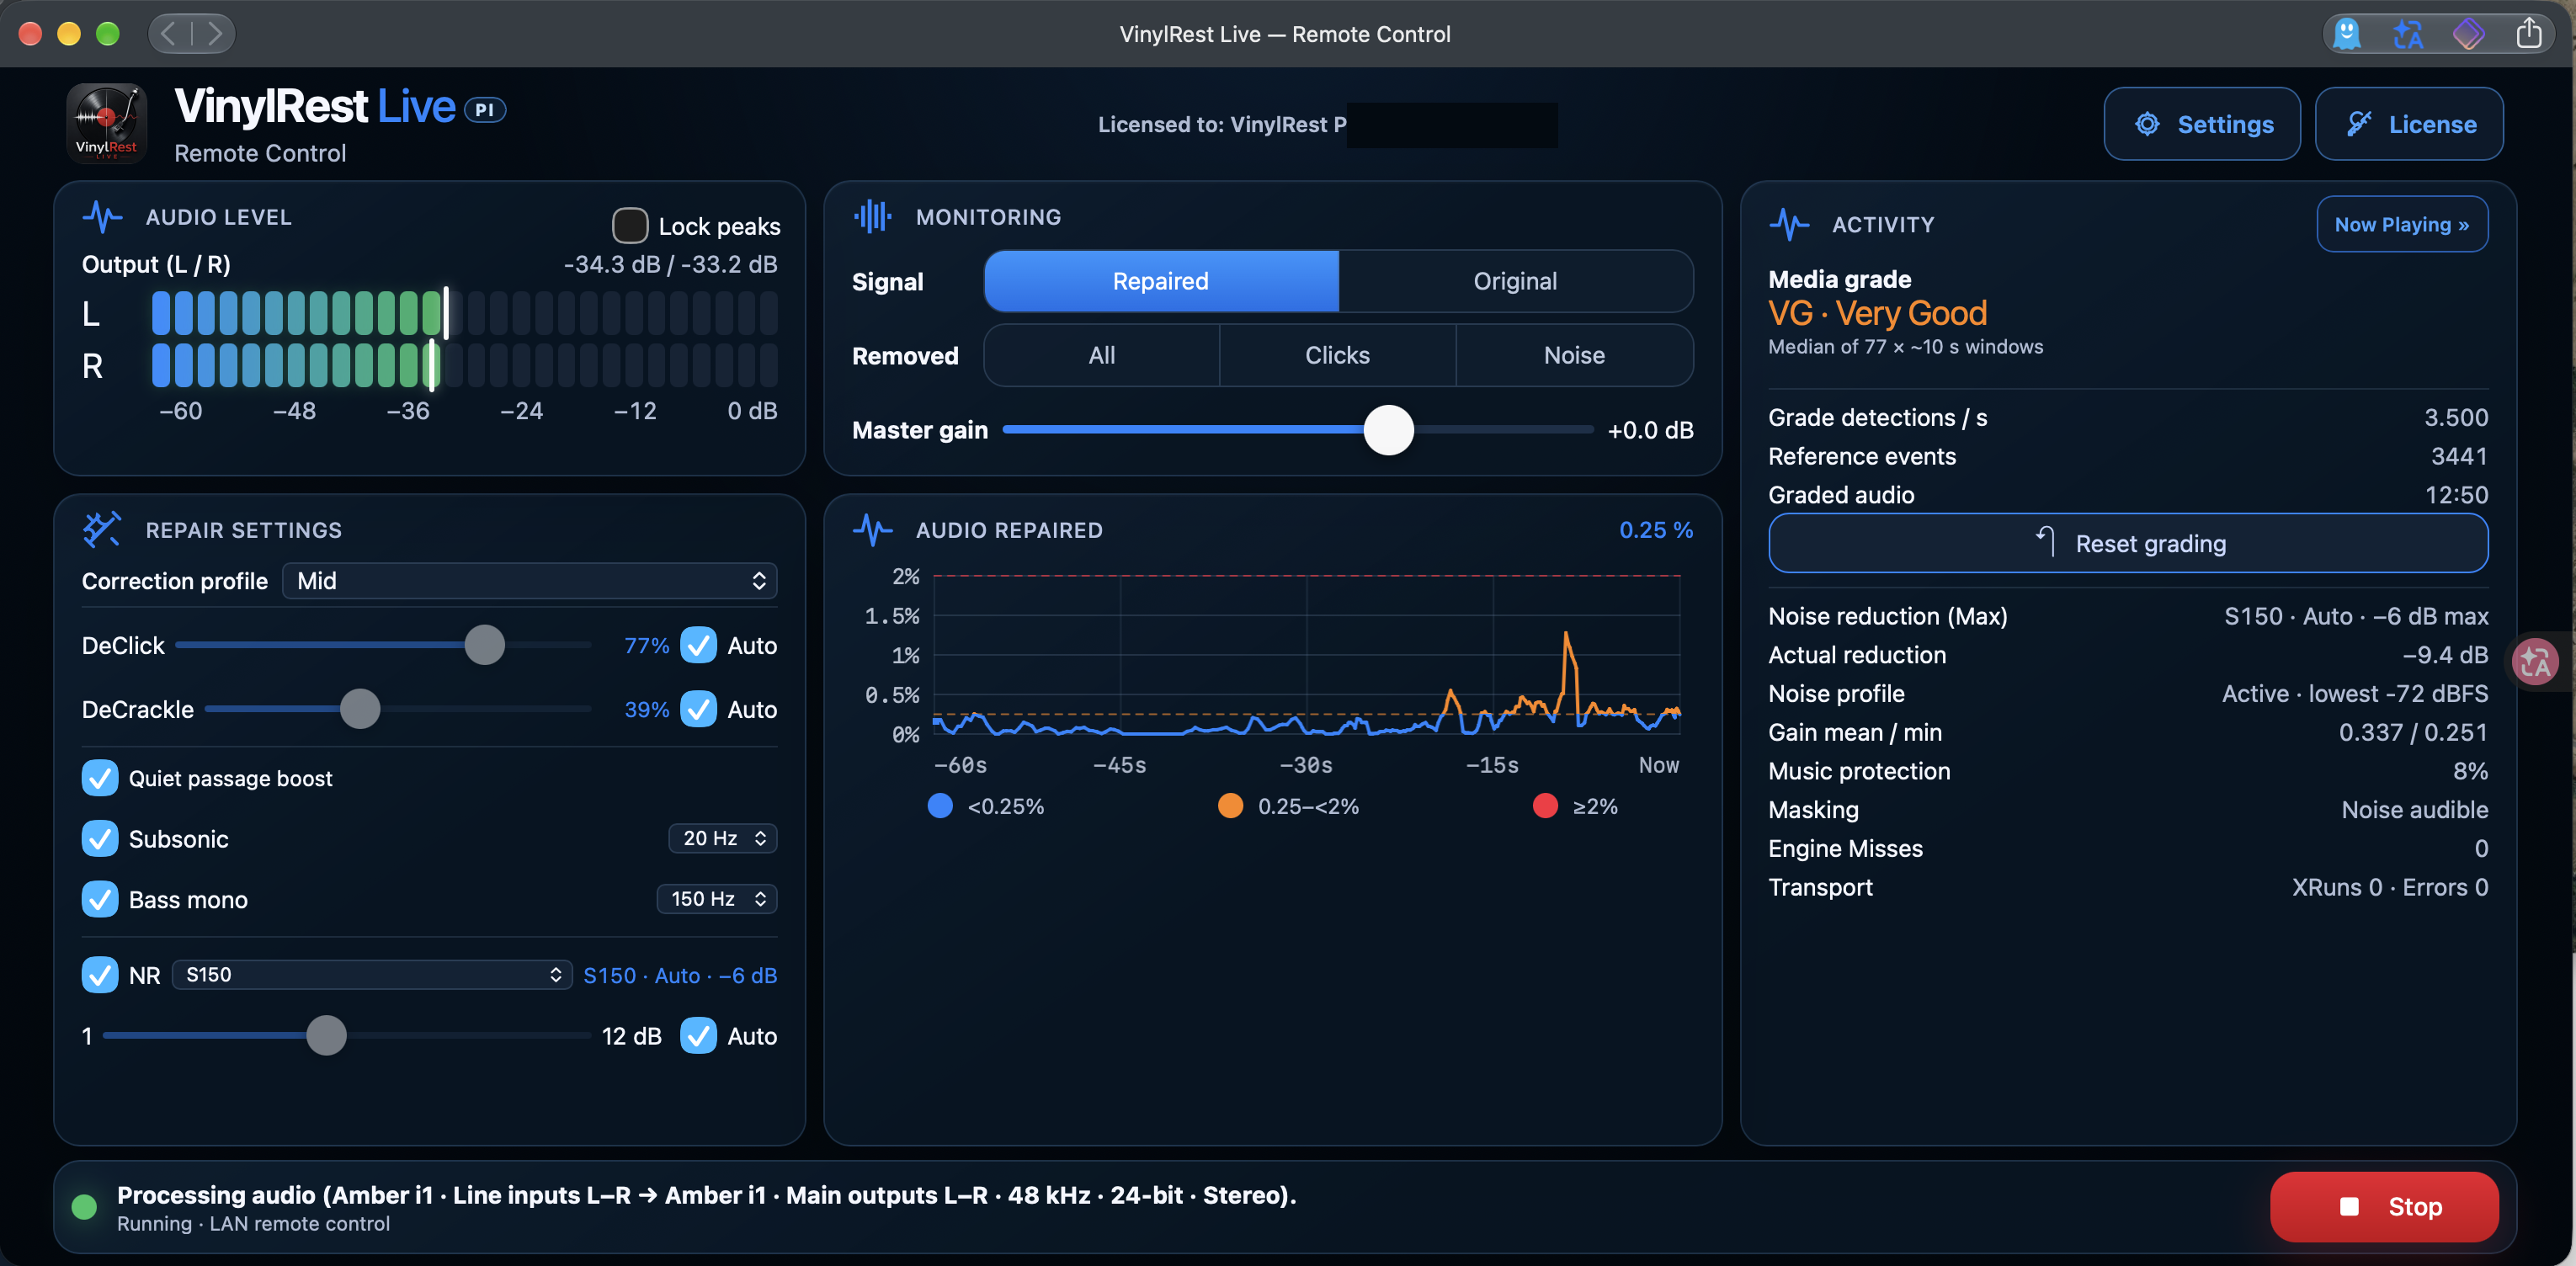Click the PI badge next to VinylRest Live
Image resolution: width=2576 pixels, height=1266 pixels.
(x=485, y=110)
